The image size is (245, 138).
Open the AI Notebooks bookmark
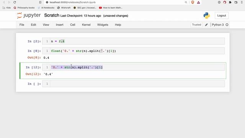[46, 8]
